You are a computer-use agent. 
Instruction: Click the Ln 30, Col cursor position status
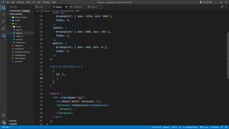tap(156, 127)
